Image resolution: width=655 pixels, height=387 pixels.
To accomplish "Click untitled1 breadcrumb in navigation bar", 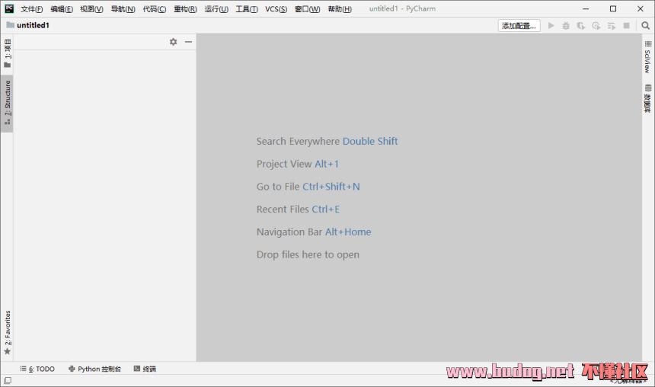I will (28, 25).
